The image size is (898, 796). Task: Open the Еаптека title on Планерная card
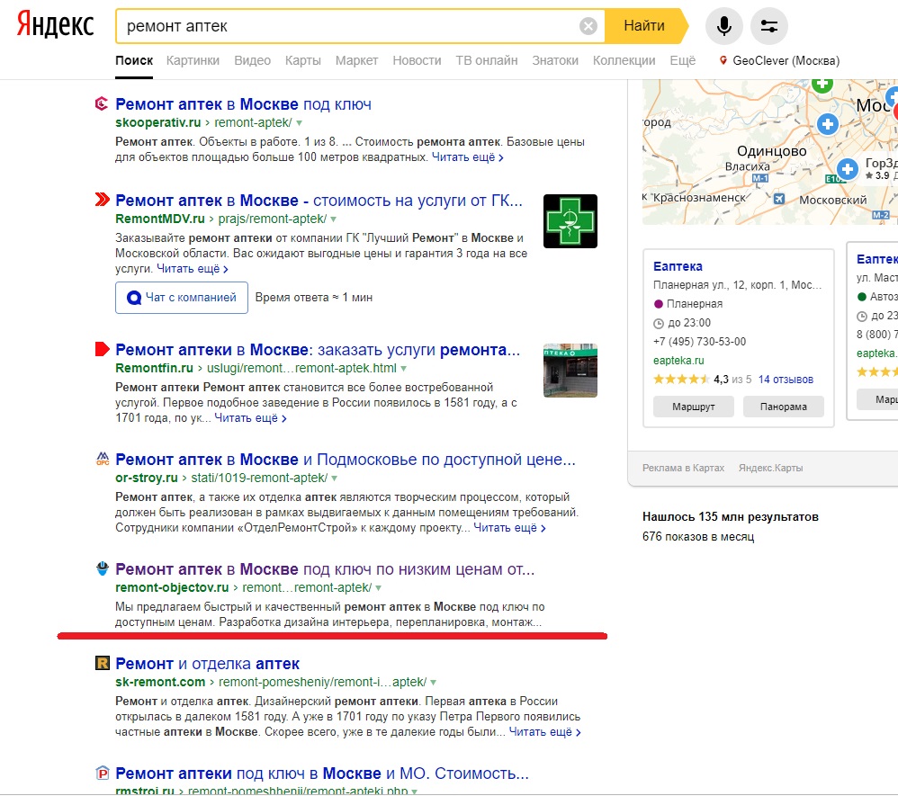click(678, 266)
